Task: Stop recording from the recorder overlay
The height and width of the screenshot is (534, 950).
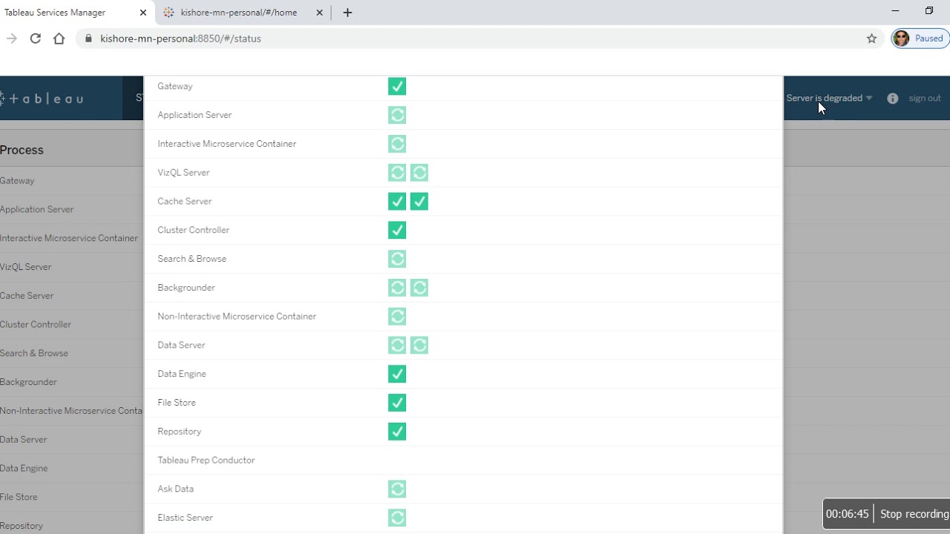Action: coord(914,514)
